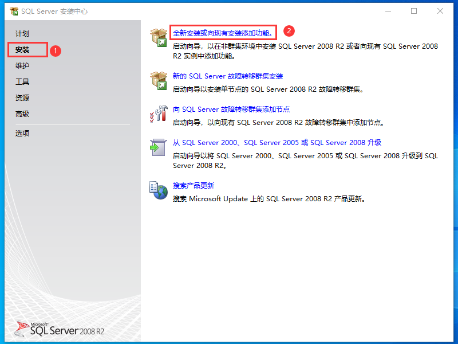Image resolution: width=458 pixels, height=344 pixels.
Task: Open the 维护 section
Action: pyautogui.click(x=22, y=66)
